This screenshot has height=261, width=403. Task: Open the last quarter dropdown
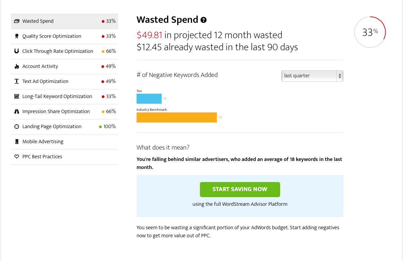click(x=312, y=76)
